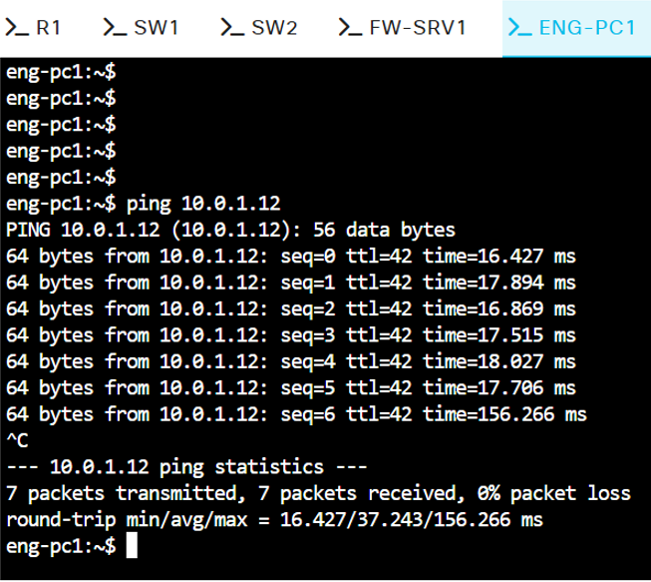Click the blue terminal icon of ENG-PC1
This screenshot has height=582, width=651.
(519, 27)
